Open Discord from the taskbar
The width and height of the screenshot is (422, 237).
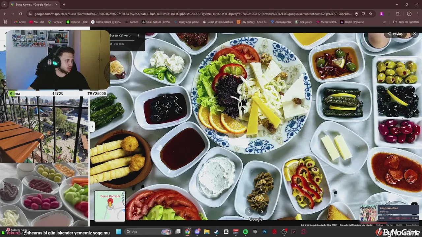tap(197, 232)
